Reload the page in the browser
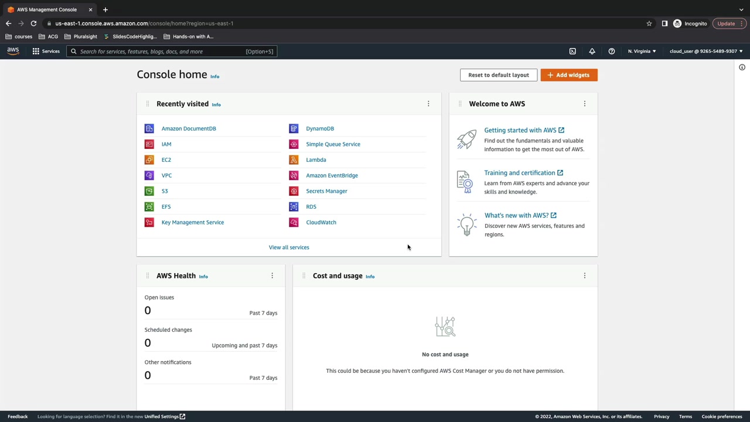 tap(33, 23)
